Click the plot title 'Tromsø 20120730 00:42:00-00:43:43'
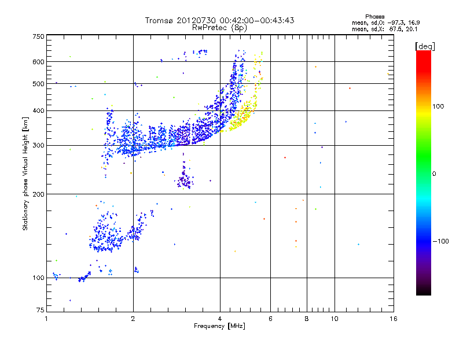The image size is (463, 347). click(x=219, y=20)
